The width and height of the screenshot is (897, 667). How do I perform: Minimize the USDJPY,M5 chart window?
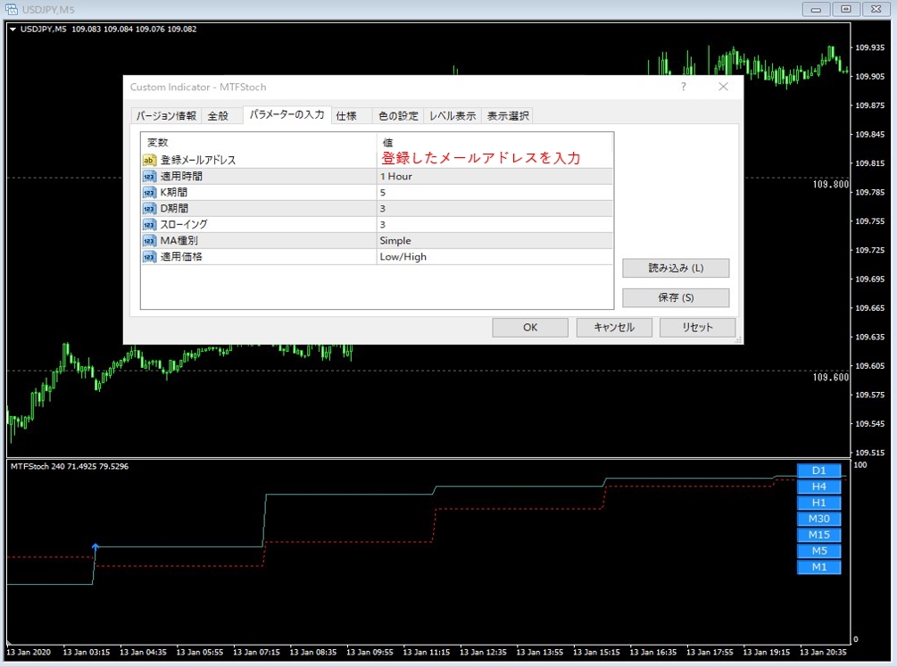pos(816,9)
